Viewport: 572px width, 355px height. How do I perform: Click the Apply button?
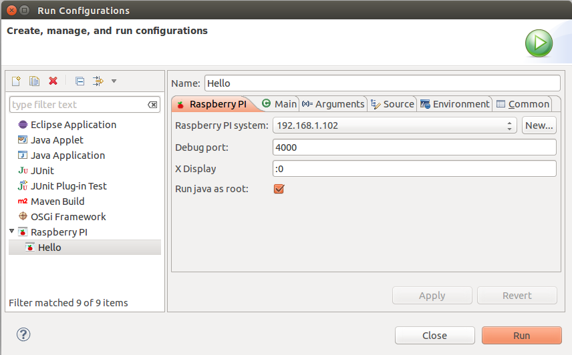point(432,296)
